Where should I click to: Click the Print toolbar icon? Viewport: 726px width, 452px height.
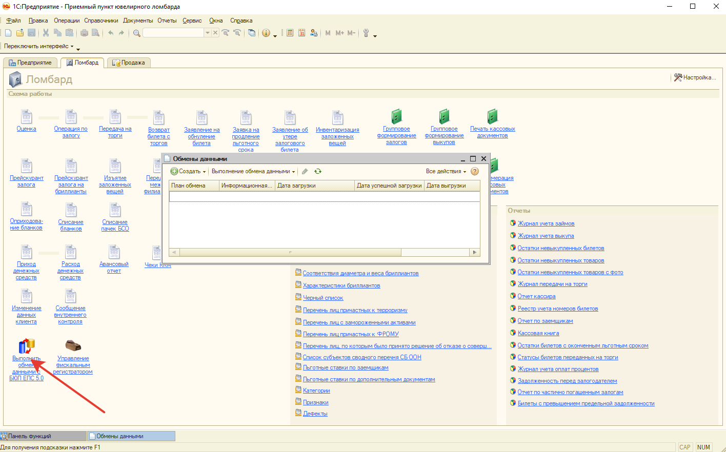84,33
